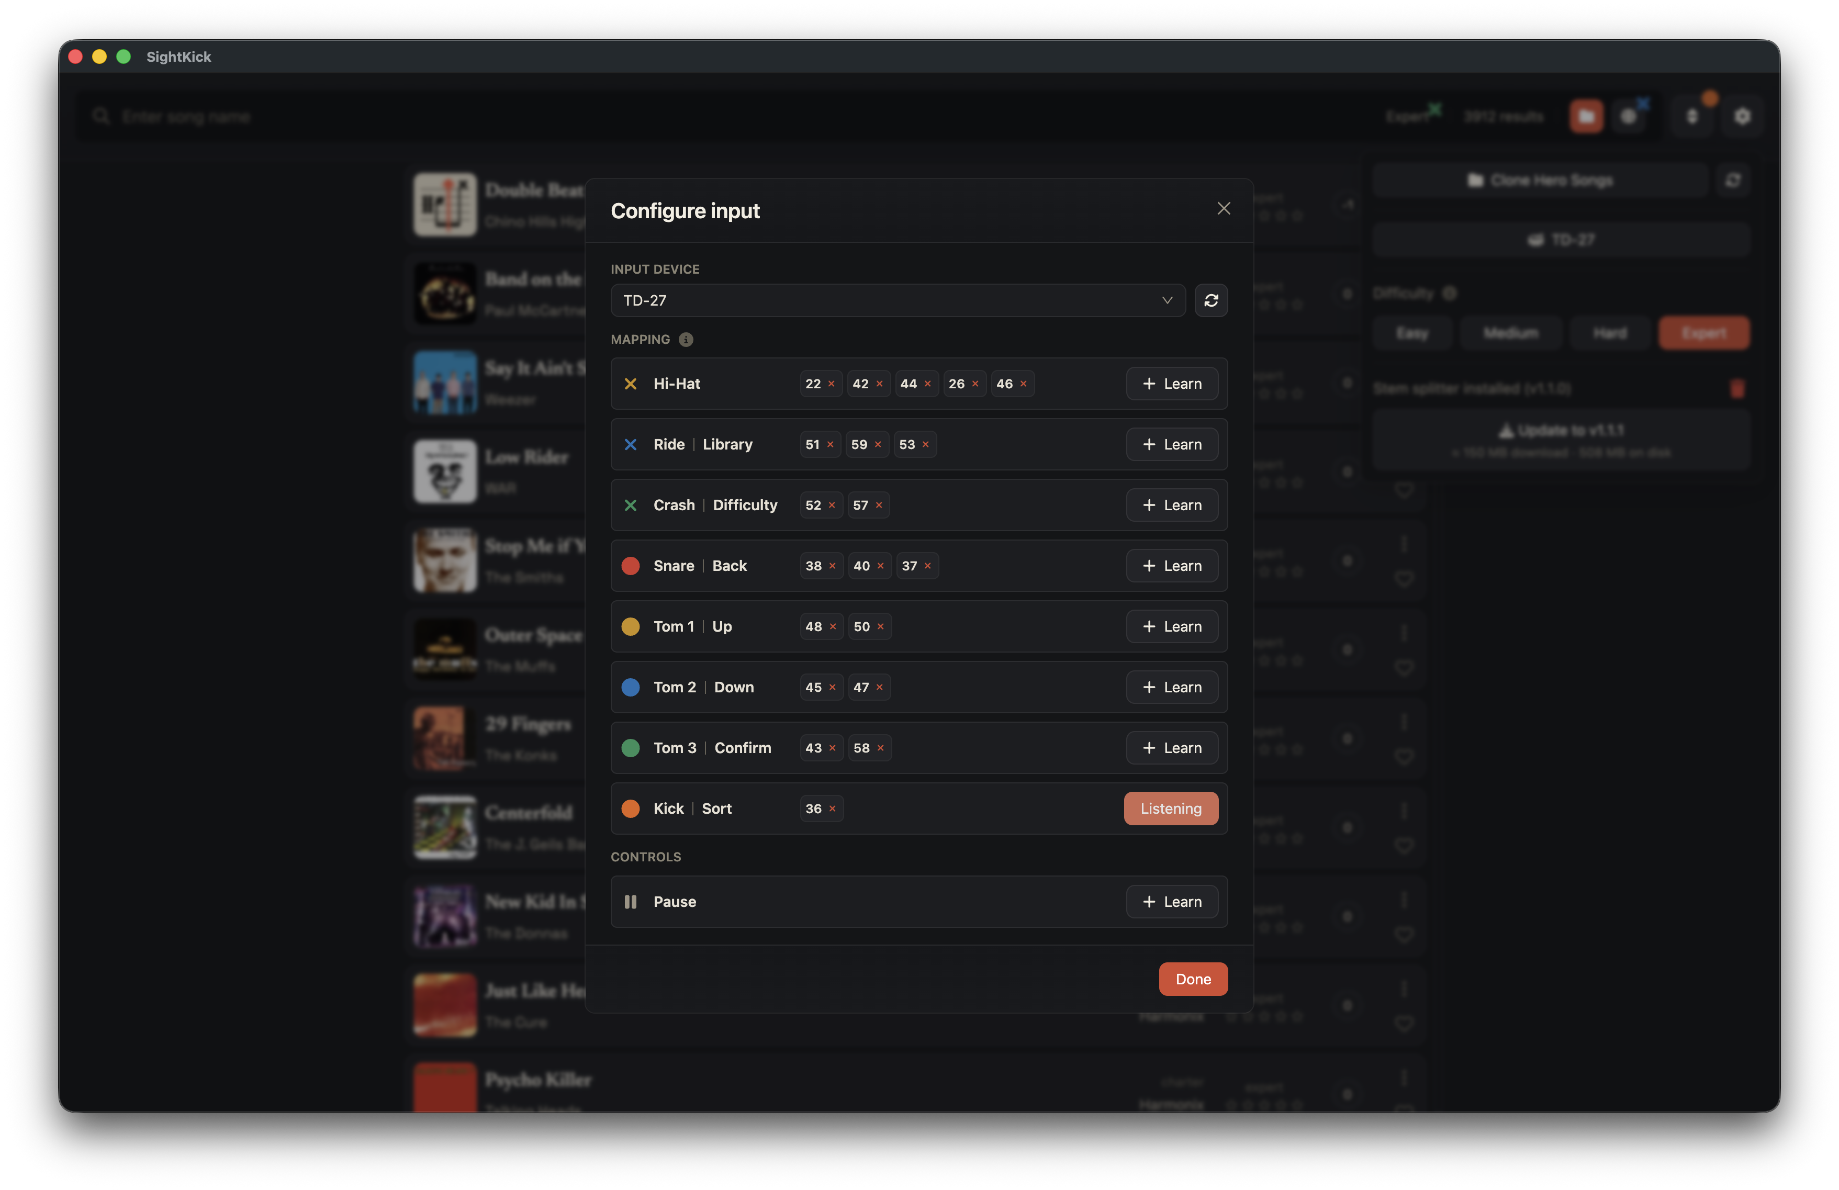Select the Hard difficulty option
1839x1190 pixels.
(x=1609, y=333)
